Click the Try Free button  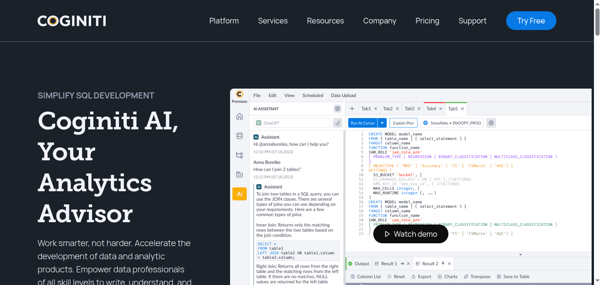tap(531, 21)
